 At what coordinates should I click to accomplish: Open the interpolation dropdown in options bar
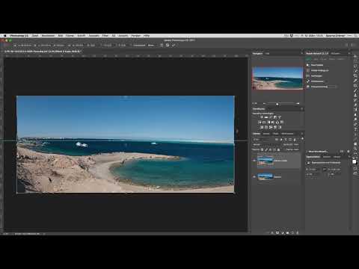click(x=151, y=45)
